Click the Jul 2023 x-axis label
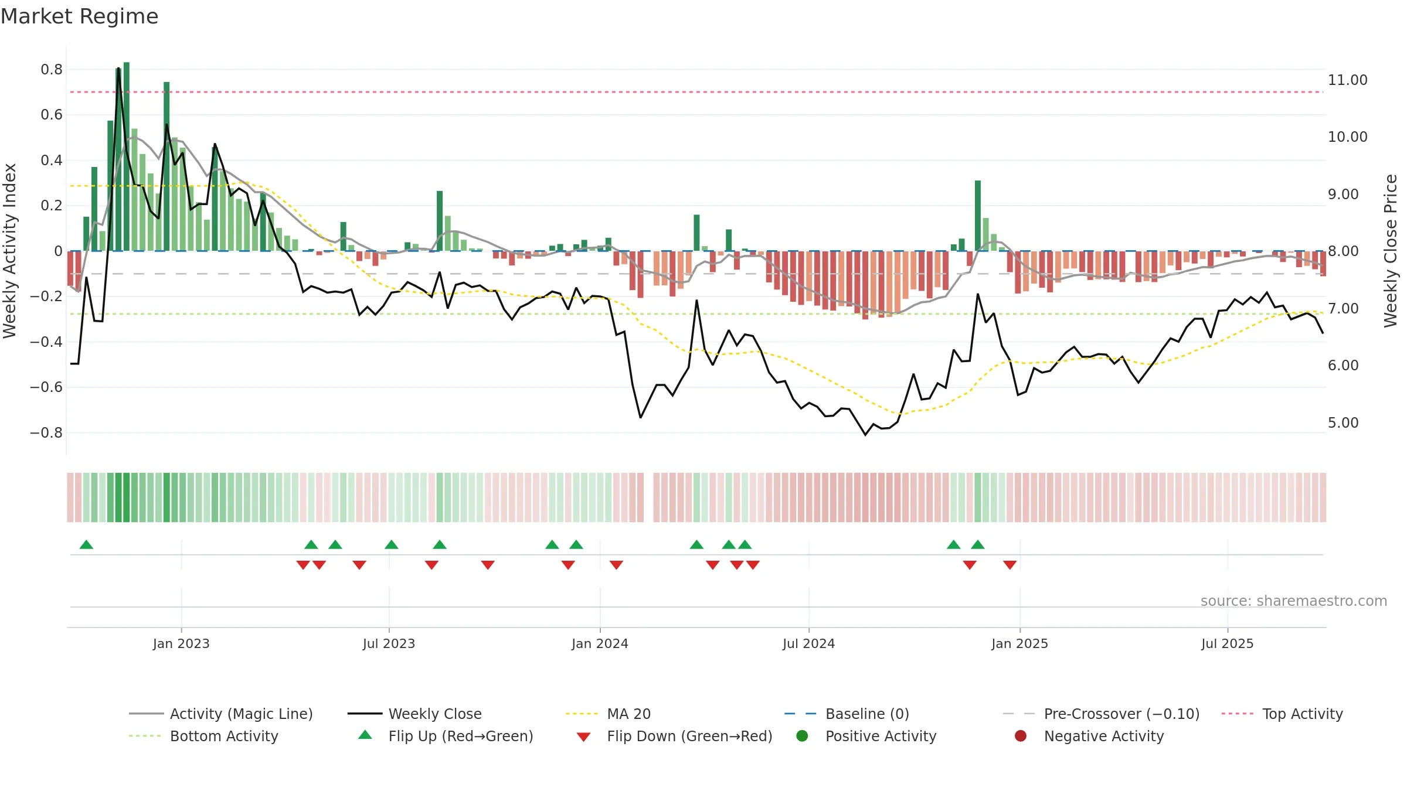Screen dimensions: 1407x791 [389, 643]
